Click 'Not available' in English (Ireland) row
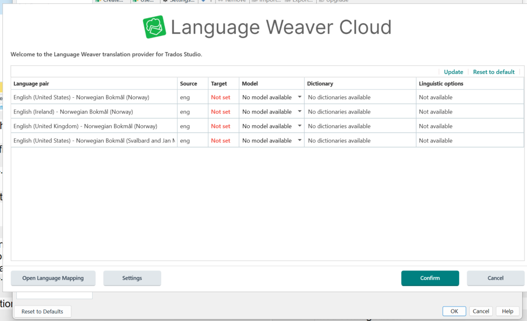 (435, 112)
